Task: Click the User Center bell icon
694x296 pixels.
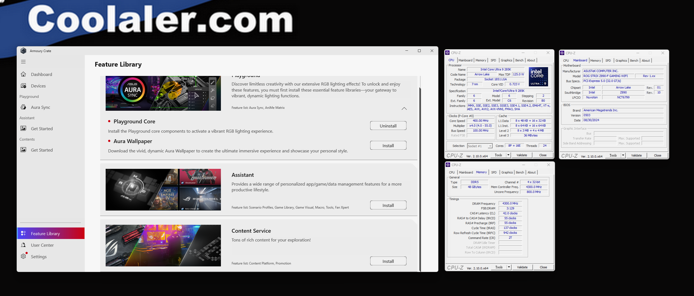Action: (23, 245)
